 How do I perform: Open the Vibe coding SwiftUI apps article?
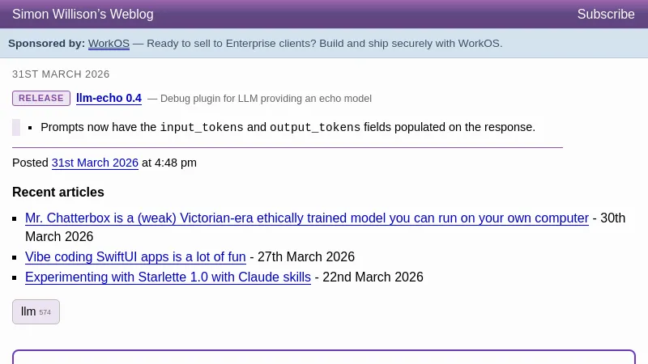point(135,257)
